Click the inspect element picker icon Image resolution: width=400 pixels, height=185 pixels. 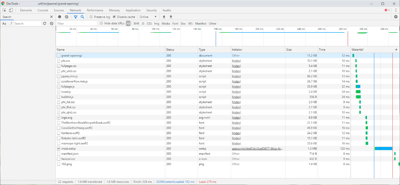[x=4, y=10]
